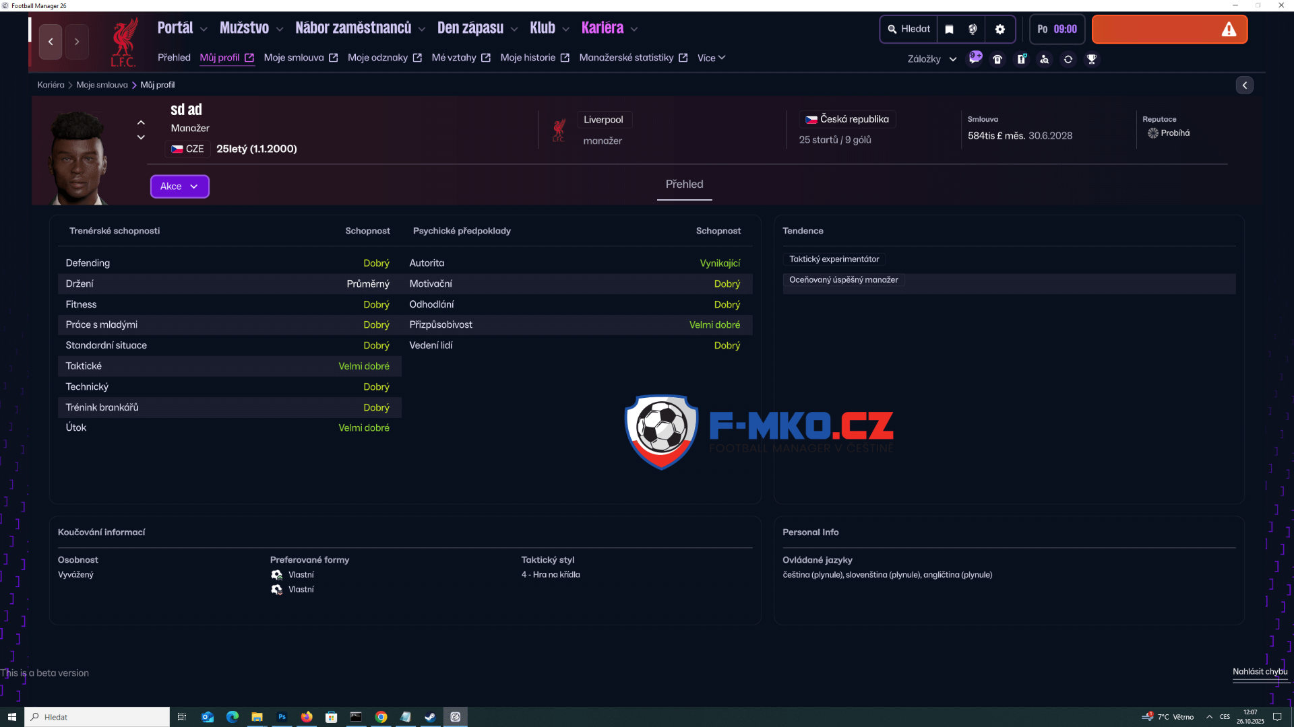
Task: Click the Nahlásit chybu link
Action: click(1260, 672)
